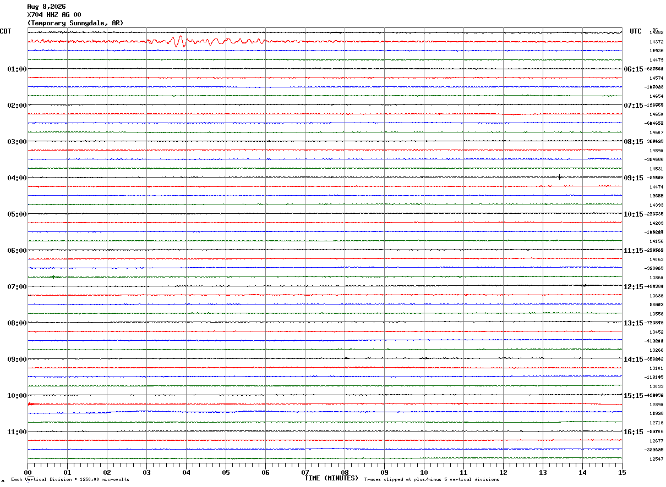Screen dimensions: 666x487
Task: Click the CDT timezone header
Action: 6,31
